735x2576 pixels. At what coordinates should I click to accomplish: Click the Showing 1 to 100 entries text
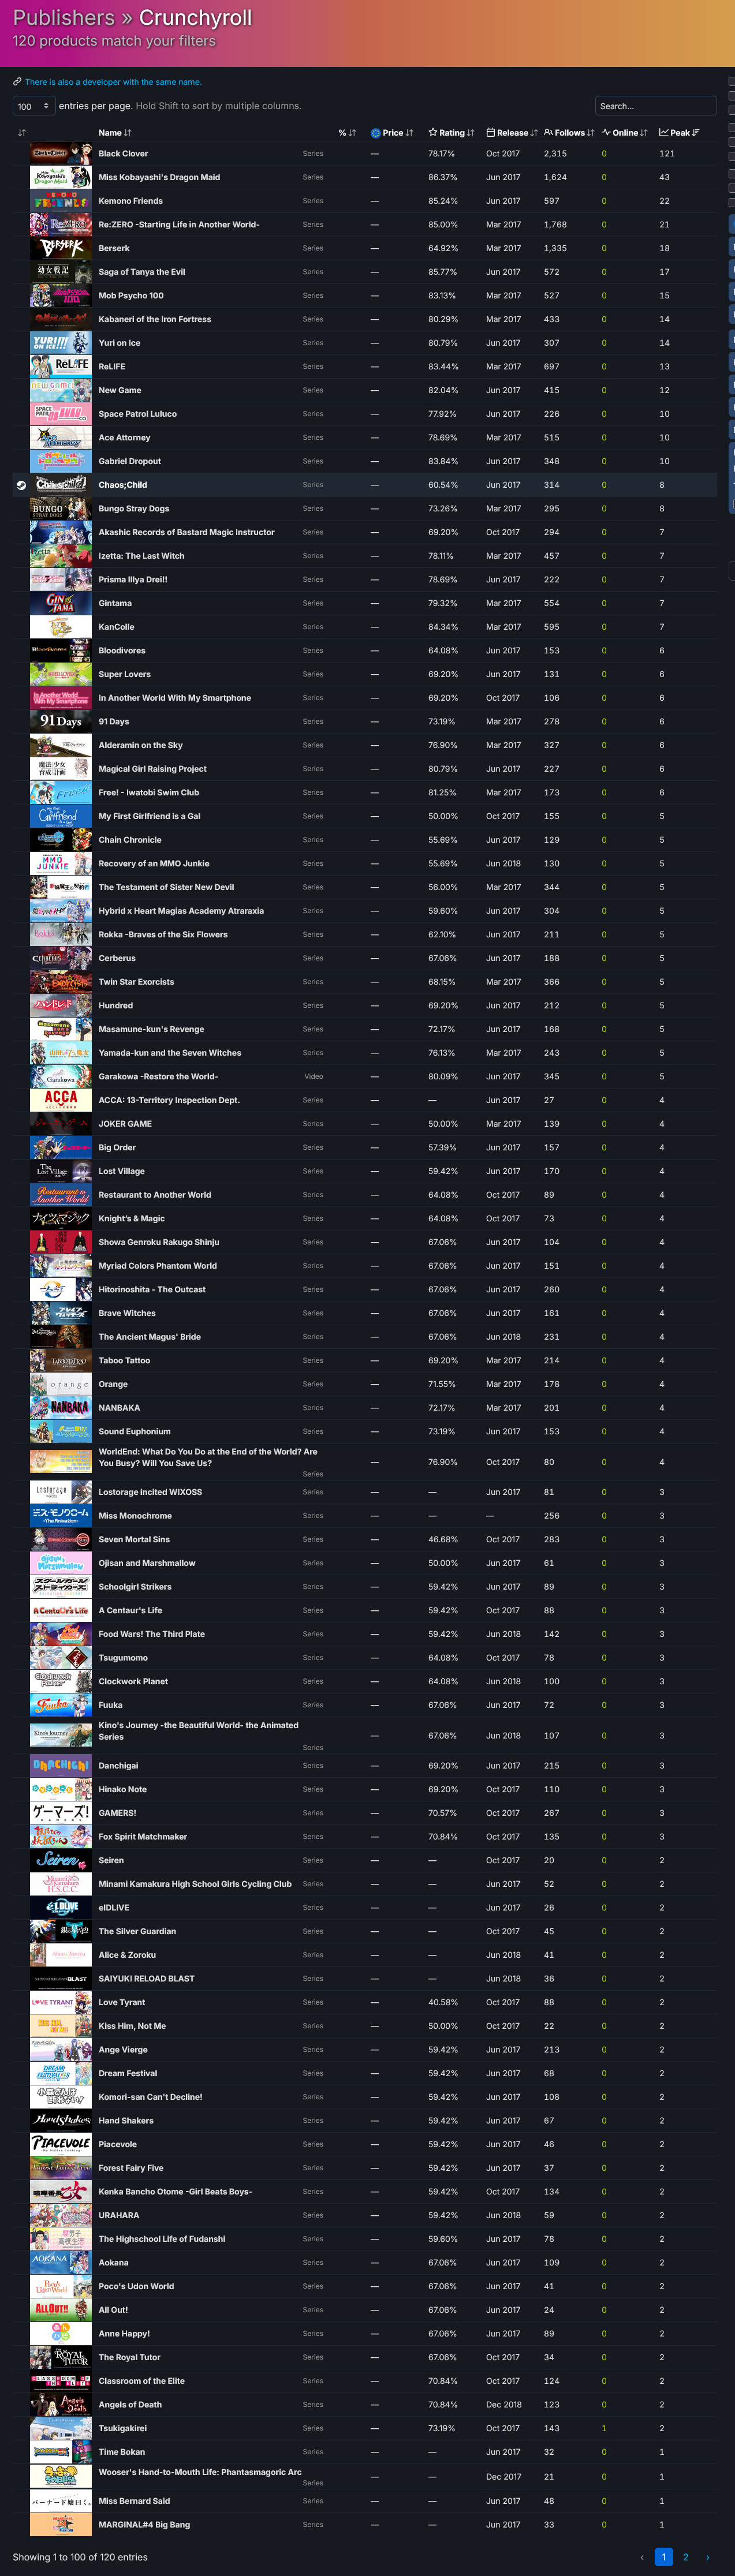click(80, 2557)
